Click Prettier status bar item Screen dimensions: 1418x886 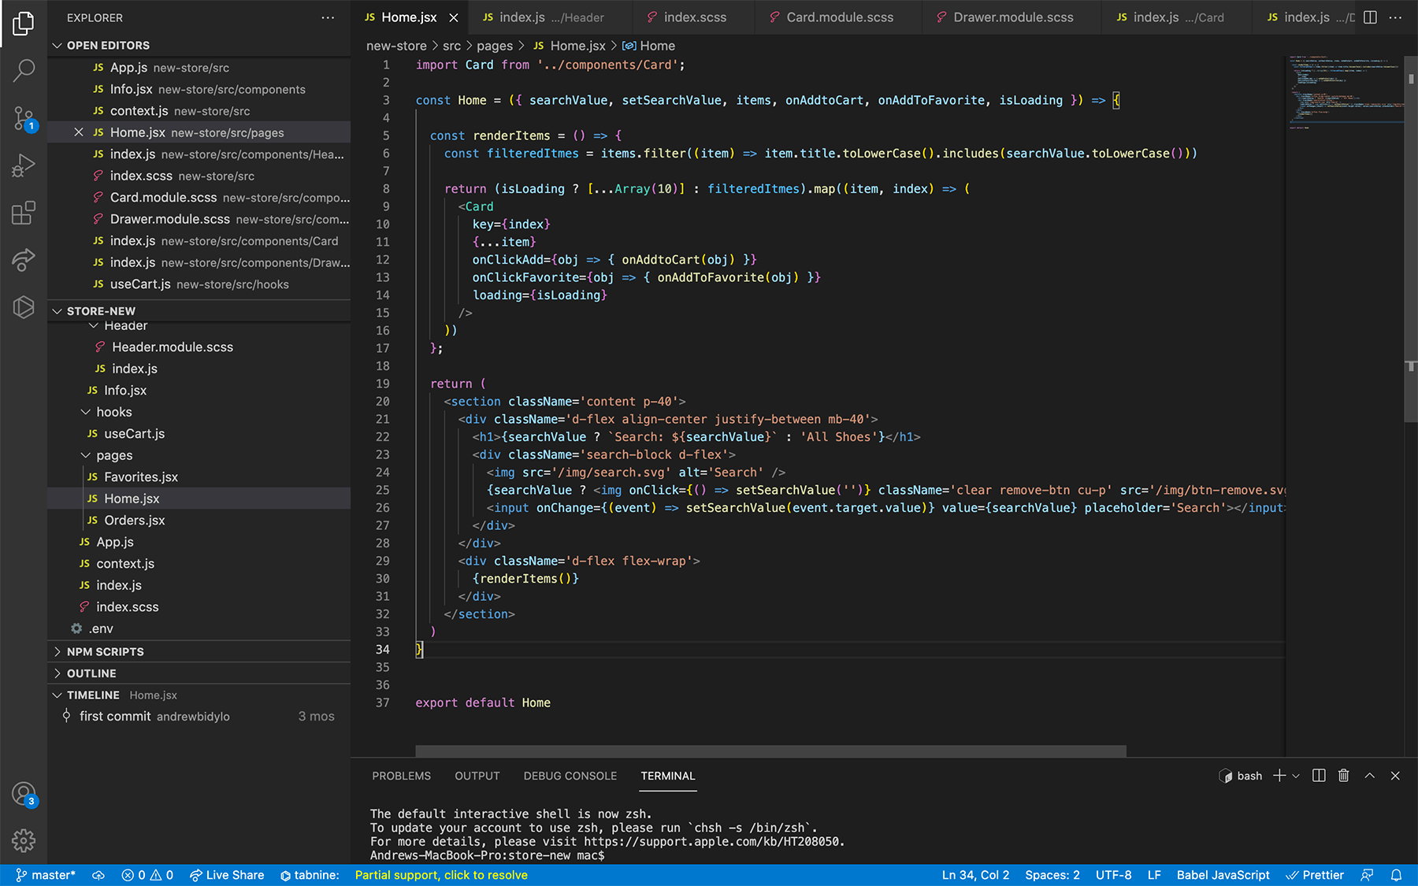pos(1315,875)
